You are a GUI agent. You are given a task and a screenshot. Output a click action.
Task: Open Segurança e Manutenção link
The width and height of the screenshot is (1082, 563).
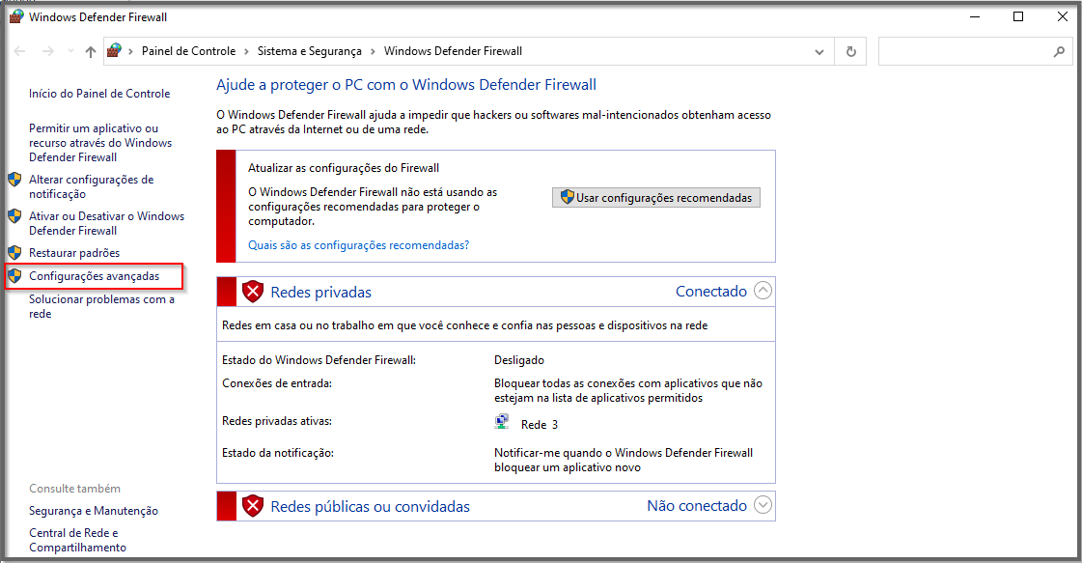click(94, 511)
